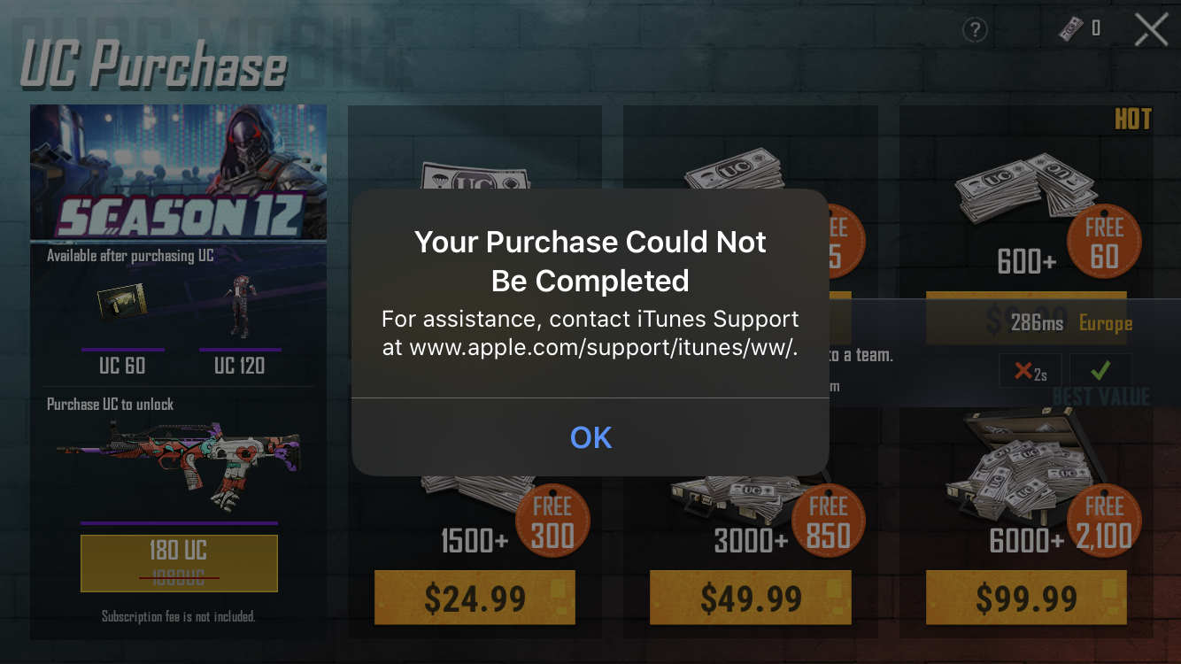Click the UC 60 crate reward icon

(x=122, y=305)
